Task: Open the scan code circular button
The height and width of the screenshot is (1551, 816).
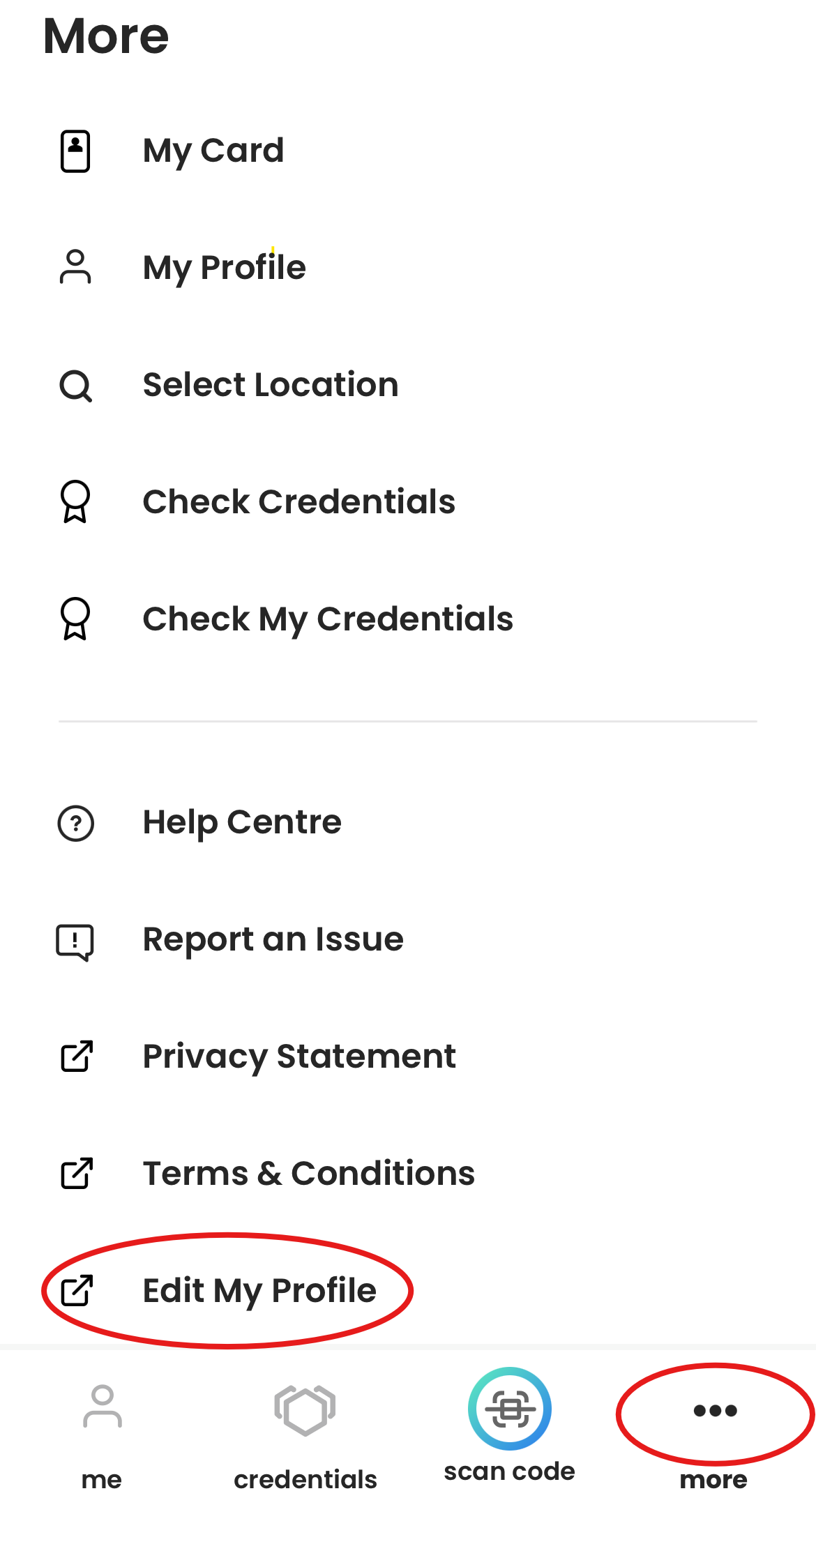Action: click(510, 1409)
